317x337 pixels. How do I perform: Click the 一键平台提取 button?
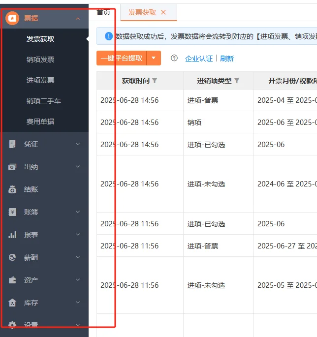tap(122, 58)
